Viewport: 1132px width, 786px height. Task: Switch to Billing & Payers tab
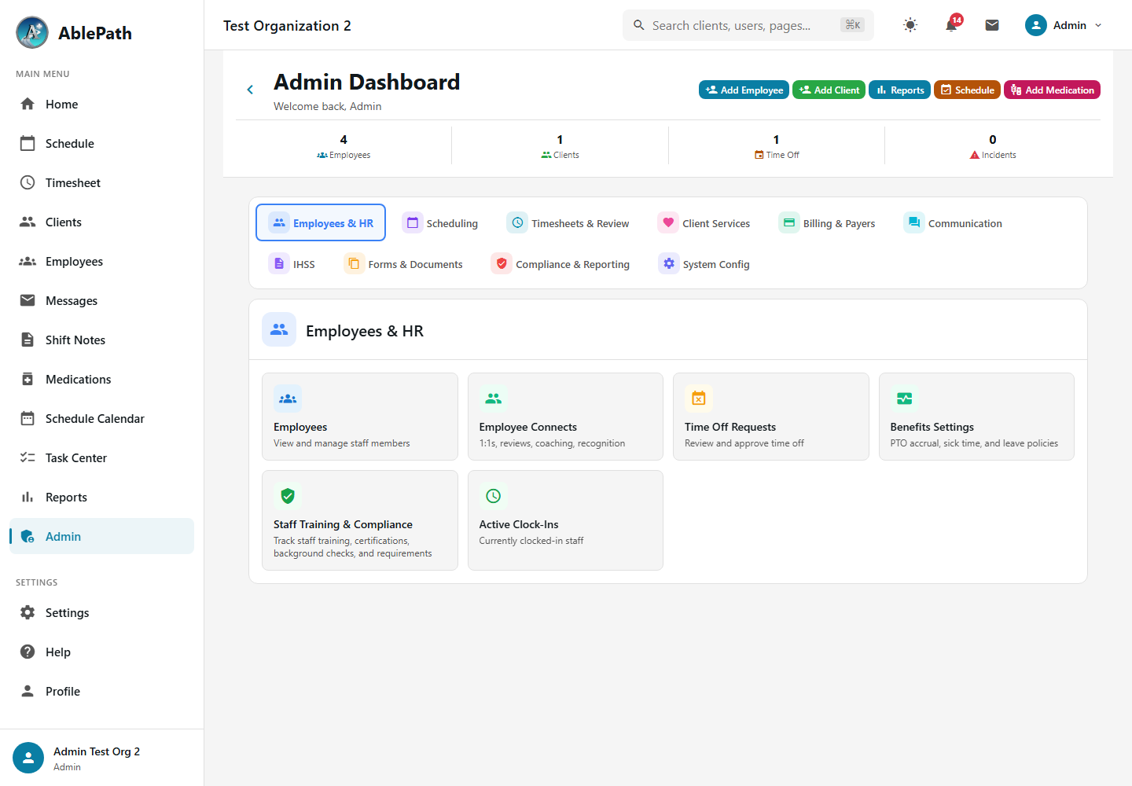pos(827,223)
